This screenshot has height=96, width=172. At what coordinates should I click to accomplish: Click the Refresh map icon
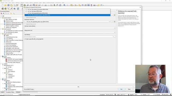(60, 5)
